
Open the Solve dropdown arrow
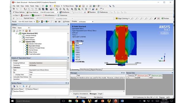pyautogui.click(x=62, y=6)
